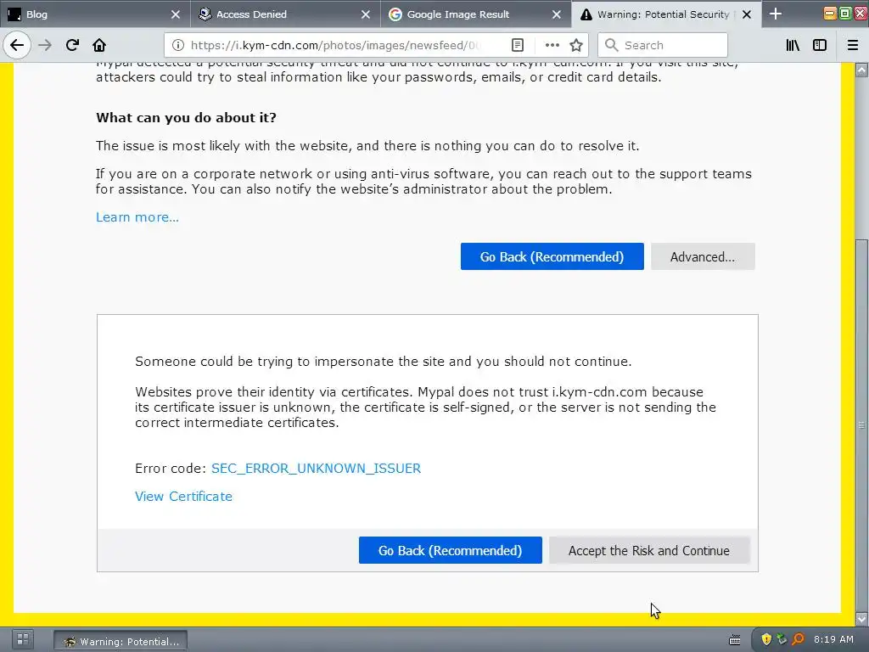Maximize the browser window
869x652 pixels.
point(844,14)
